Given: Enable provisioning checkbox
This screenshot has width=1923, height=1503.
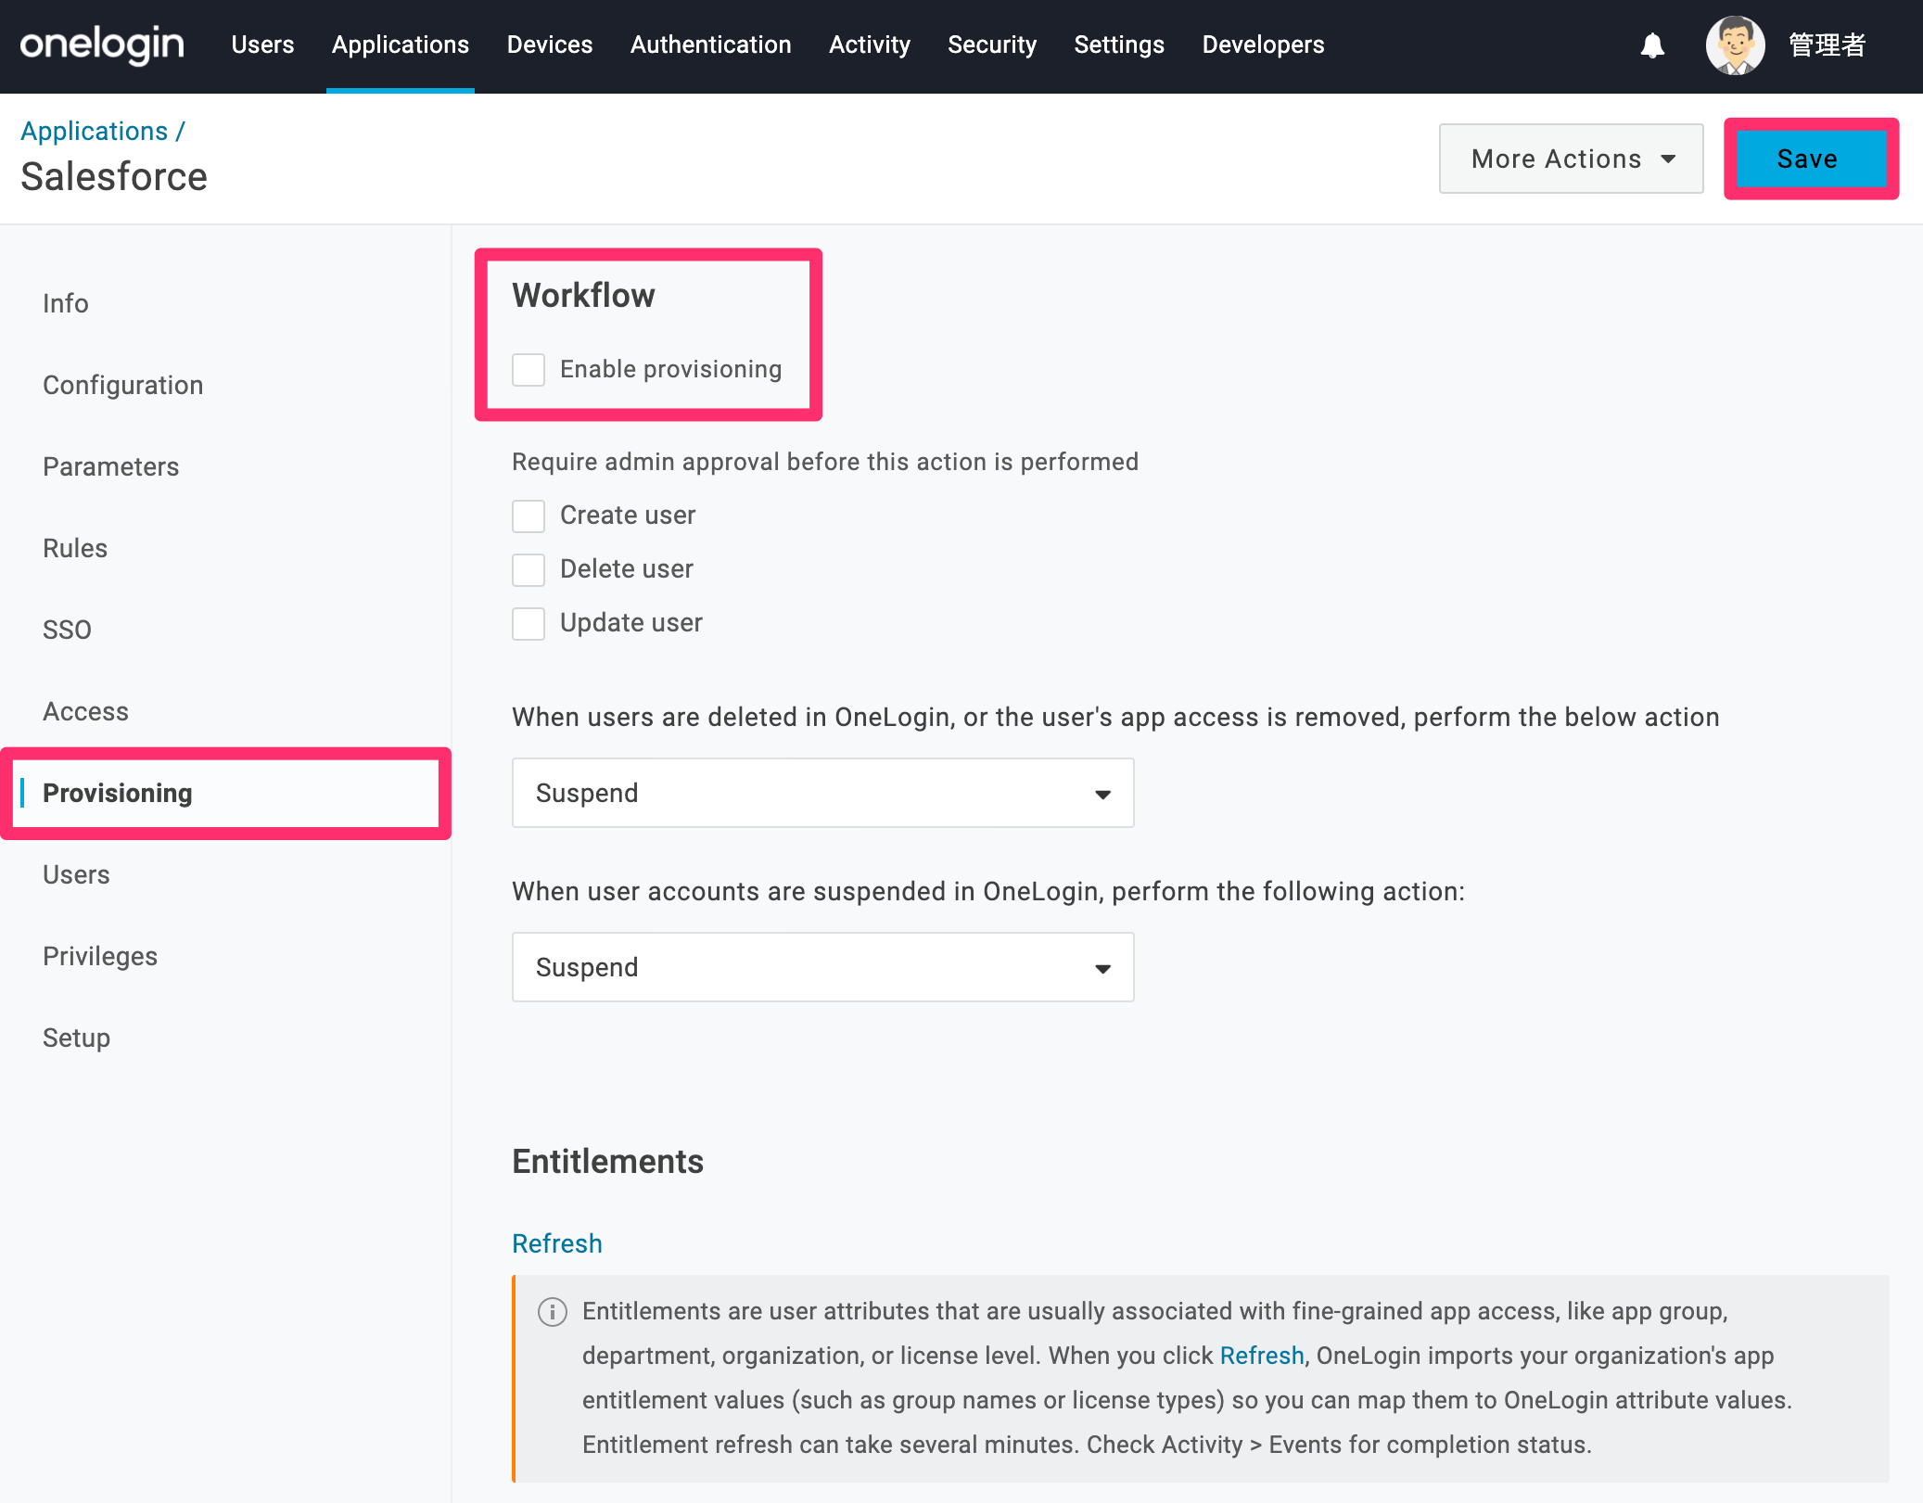Looking at the screenshot, I should point(529,369).
